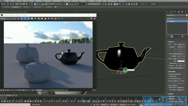Viewport: 188px width, 106px height.
Task: Open Select by Name icon
Action: [x=26, y=4]
